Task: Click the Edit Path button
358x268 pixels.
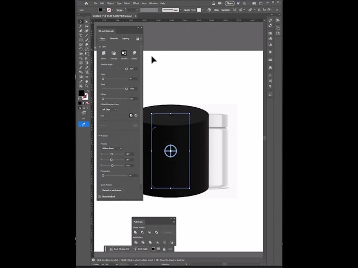Action: coord(140,249)
